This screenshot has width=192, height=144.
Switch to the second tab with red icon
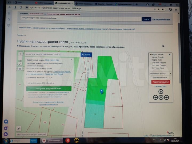point(44,3)
